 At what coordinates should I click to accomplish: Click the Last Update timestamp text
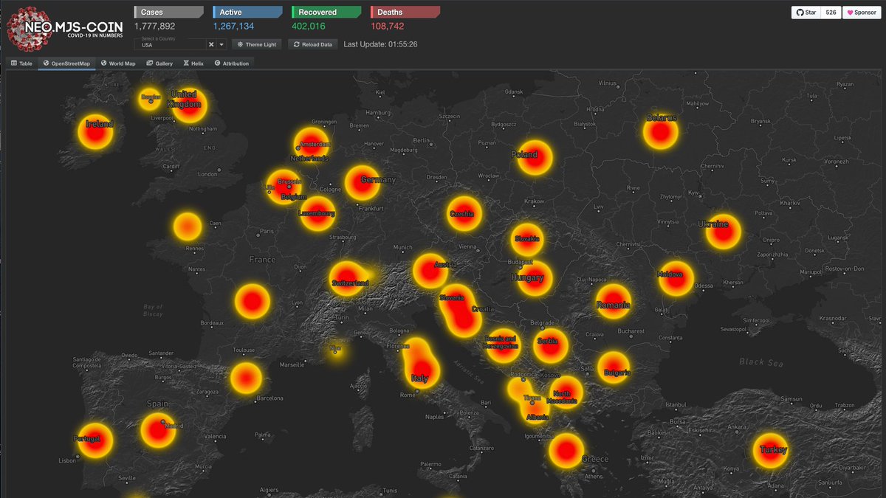pyautogui.click(x=381, y=44)
